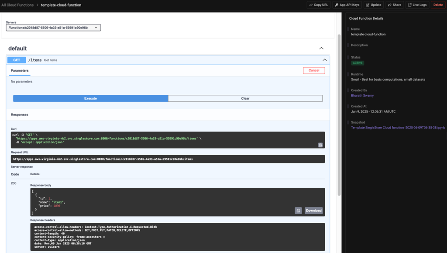Screen dimensions: 447x253
Task: Open the Servers dropdown
Action: [53, 28]
